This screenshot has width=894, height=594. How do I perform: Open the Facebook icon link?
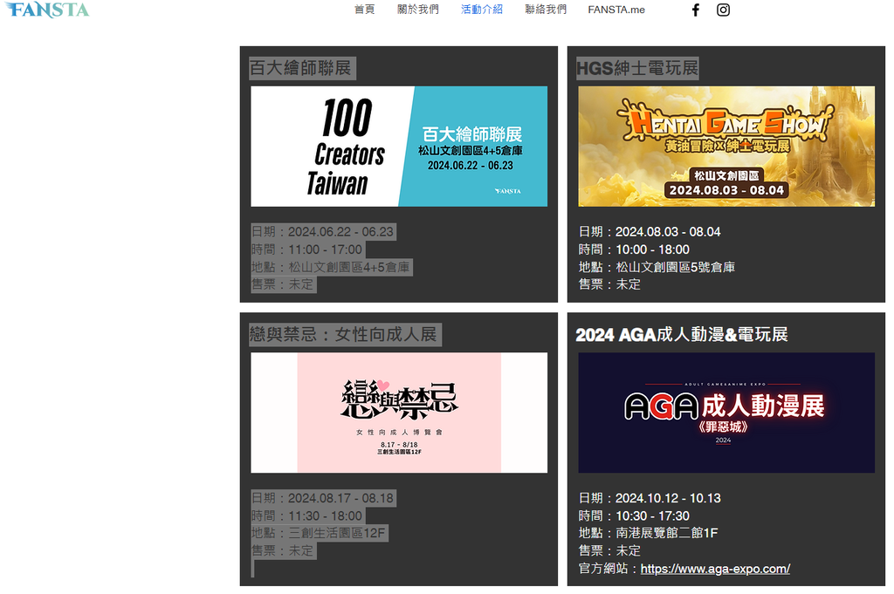(696, 10)
